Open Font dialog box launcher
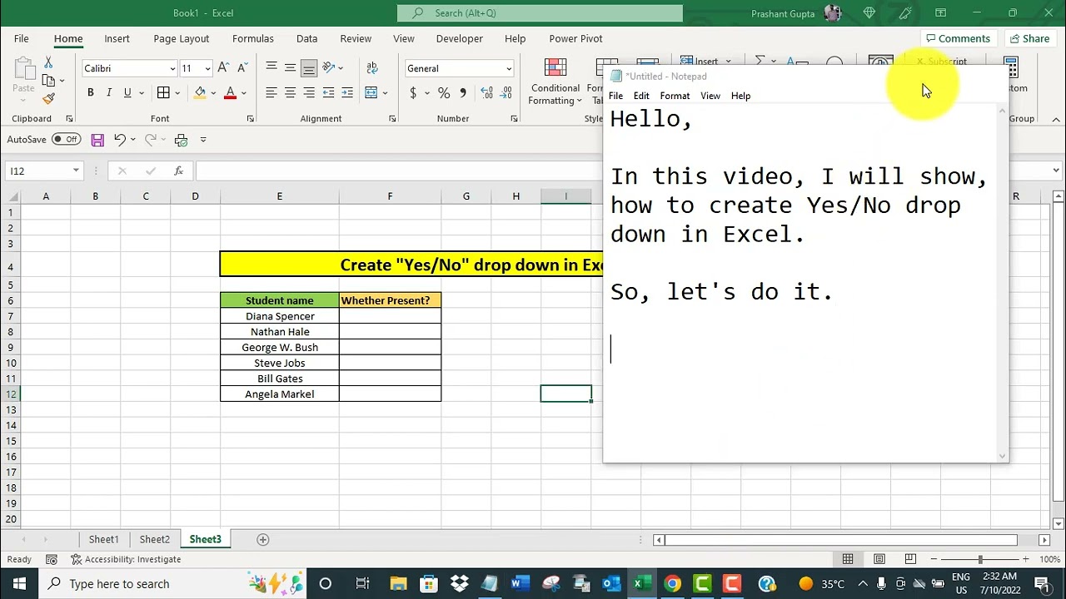Image resolution: width=1066 pixels, height=599 pixels. tap(250, 119)
